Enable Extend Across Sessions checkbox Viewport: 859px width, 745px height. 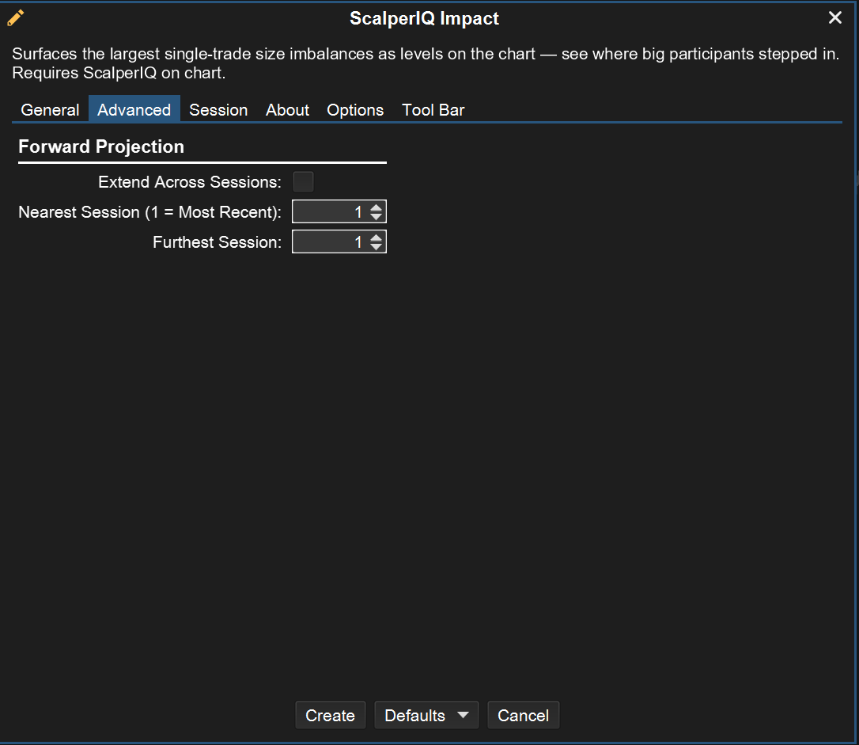(303, 182)
